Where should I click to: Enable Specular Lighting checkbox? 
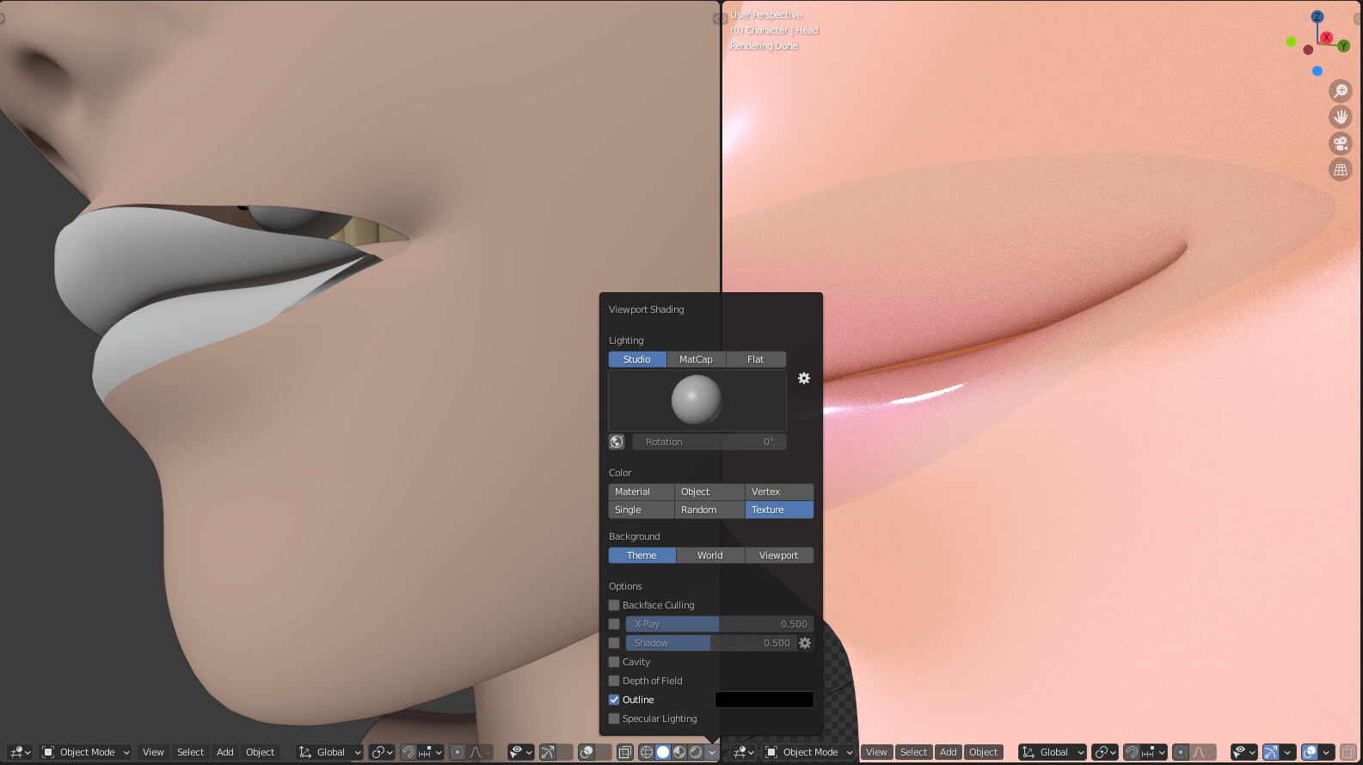614,719
